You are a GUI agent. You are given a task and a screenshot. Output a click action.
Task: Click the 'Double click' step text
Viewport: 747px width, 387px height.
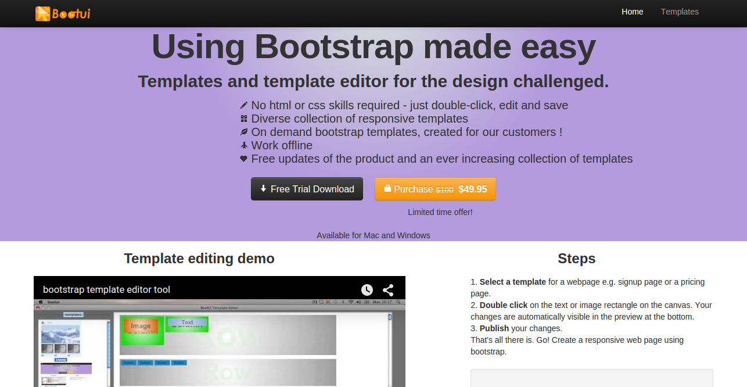[x=504, y=305]
